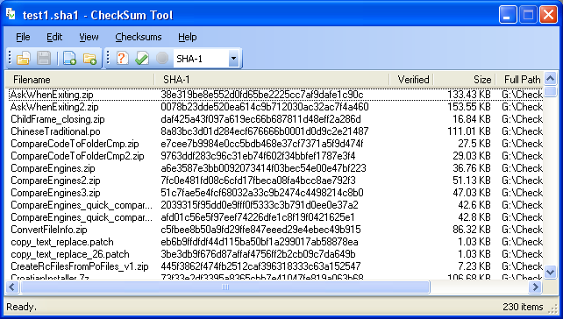Click the Save floppy disk toolbar icon
The image size is (563, 319).
pyautogui.click(x=44, y=58)
